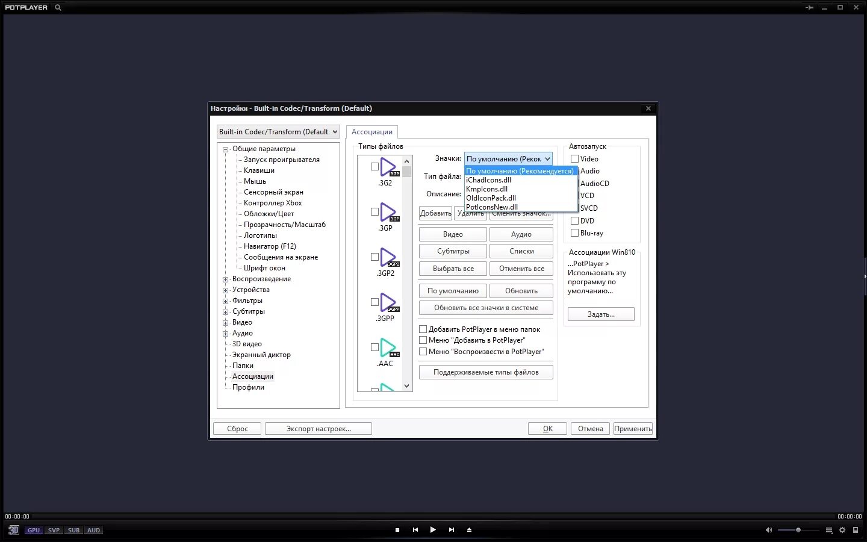Click the search icon beside the PotPlayer title
This screenshot has height=542, width=867.
(x=58, y=7)
